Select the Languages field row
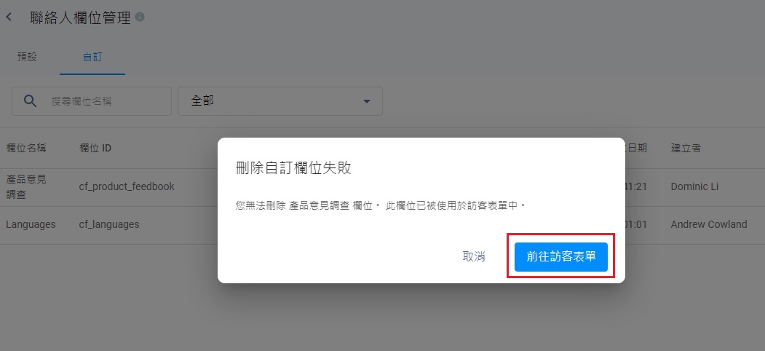 click(383, 225)
